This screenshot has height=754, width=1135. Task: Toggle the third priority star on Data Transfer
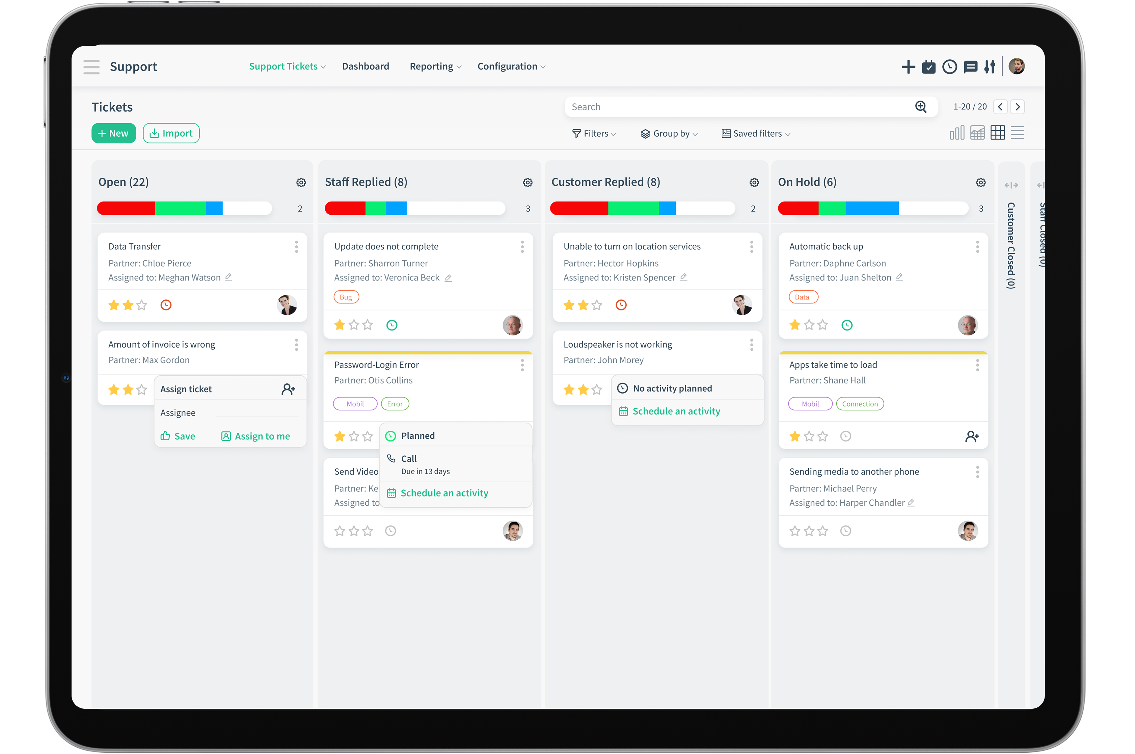coord(141,305)
